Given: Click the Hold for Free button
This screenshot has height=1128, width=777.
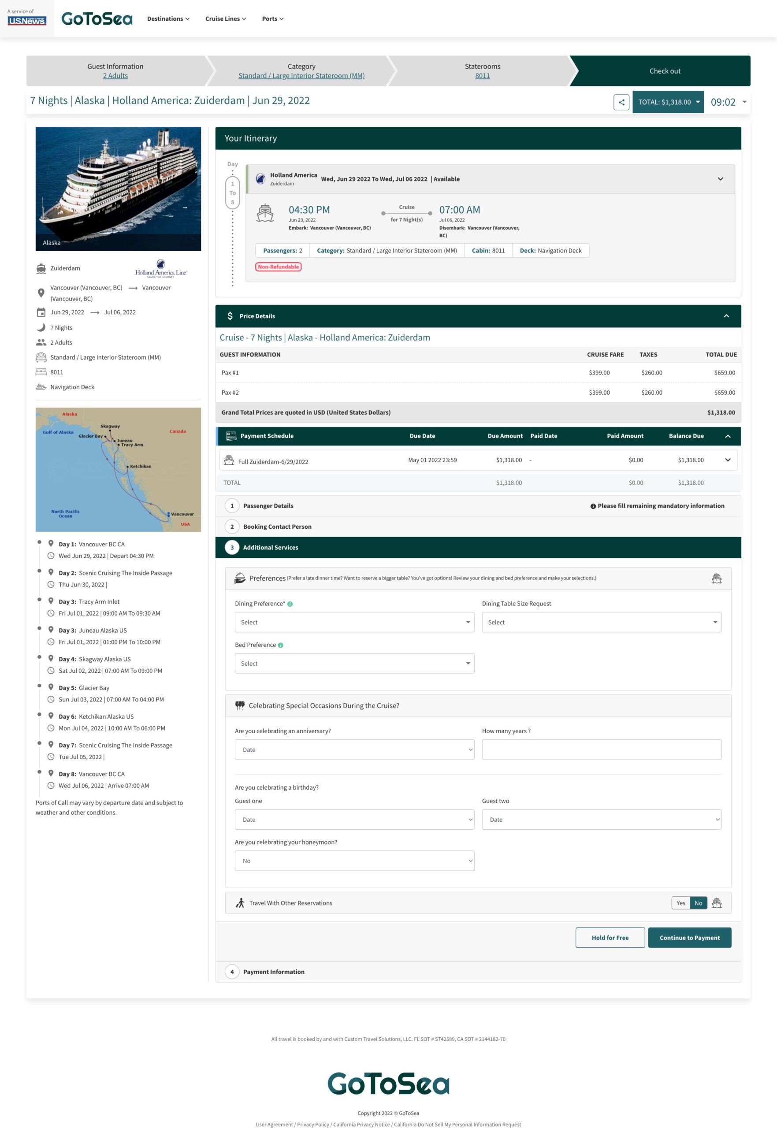Looking at the screenshot, I should pos(610,937).
